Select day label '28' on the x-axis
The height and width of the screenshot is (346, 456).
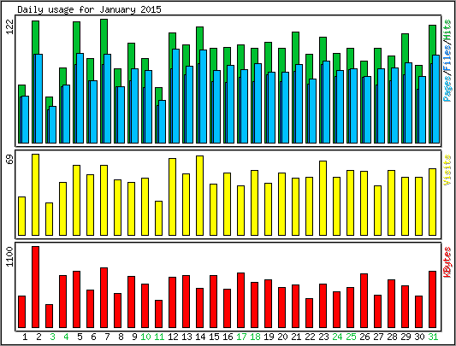coord(392,337)
